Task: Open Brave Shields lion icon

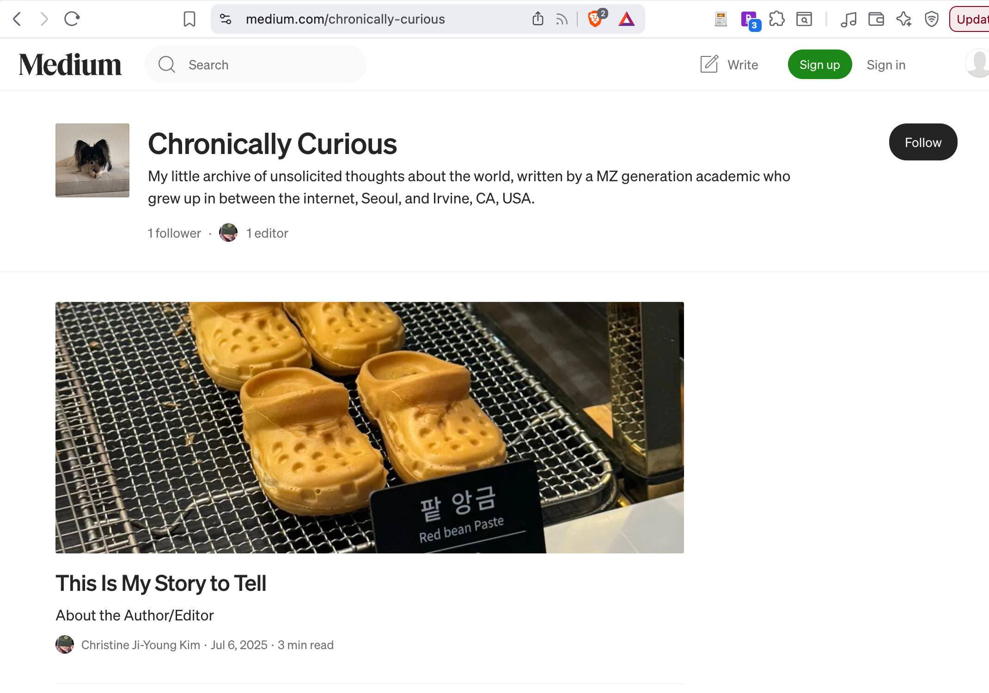Action: (x=595, y=19)
